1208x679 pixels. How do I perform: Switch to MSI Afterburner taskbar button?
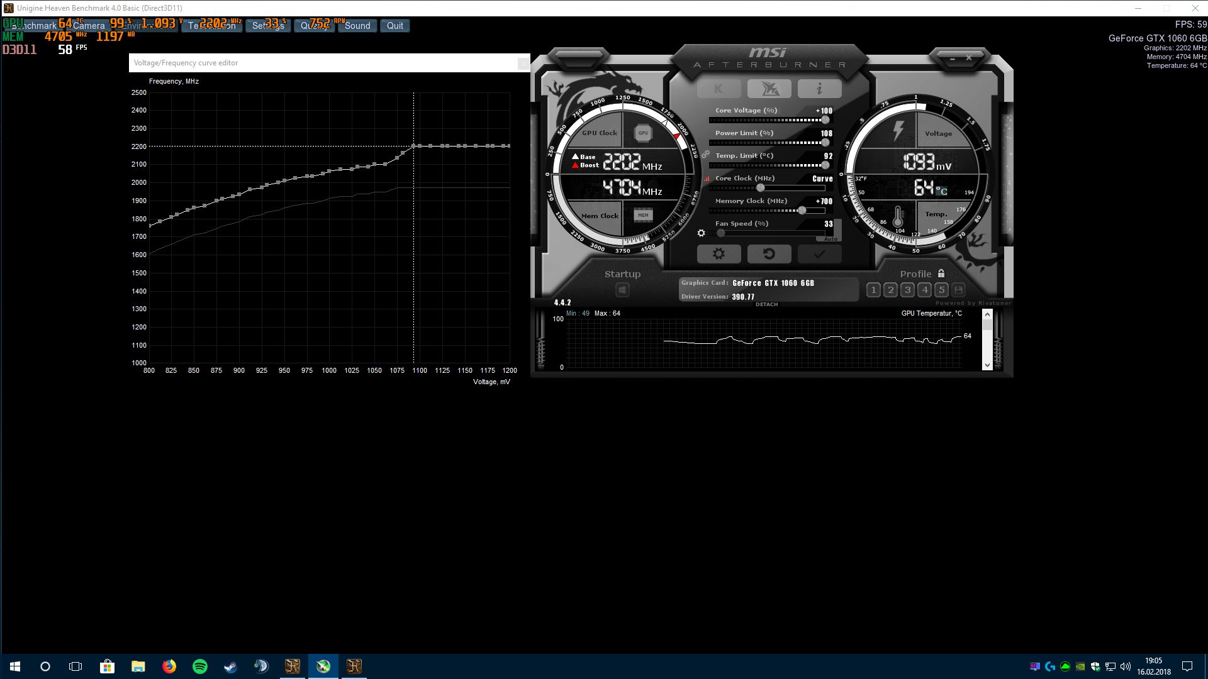(x=323, y=666)
